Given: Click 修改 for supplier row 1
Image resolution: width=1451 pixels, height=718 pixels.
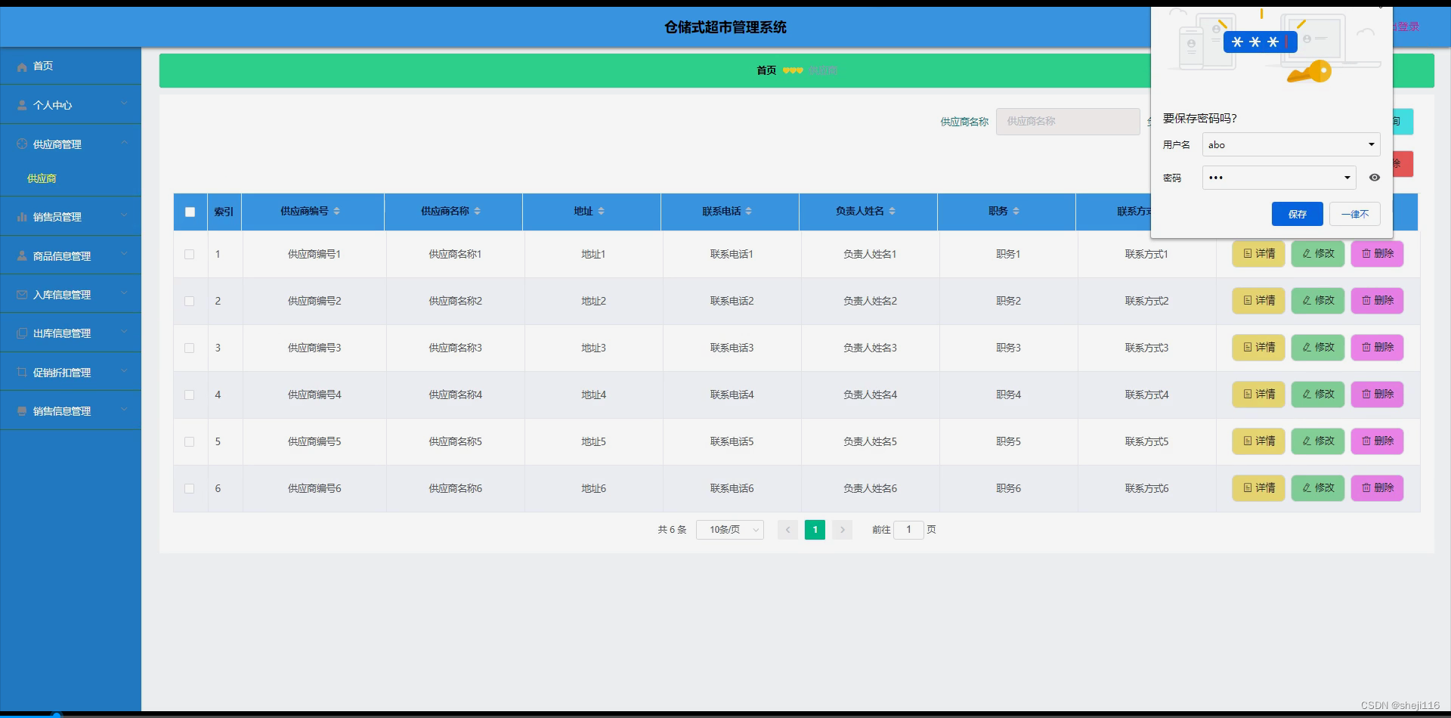Looking at the screenshot, I should (x=1318, y=254).
